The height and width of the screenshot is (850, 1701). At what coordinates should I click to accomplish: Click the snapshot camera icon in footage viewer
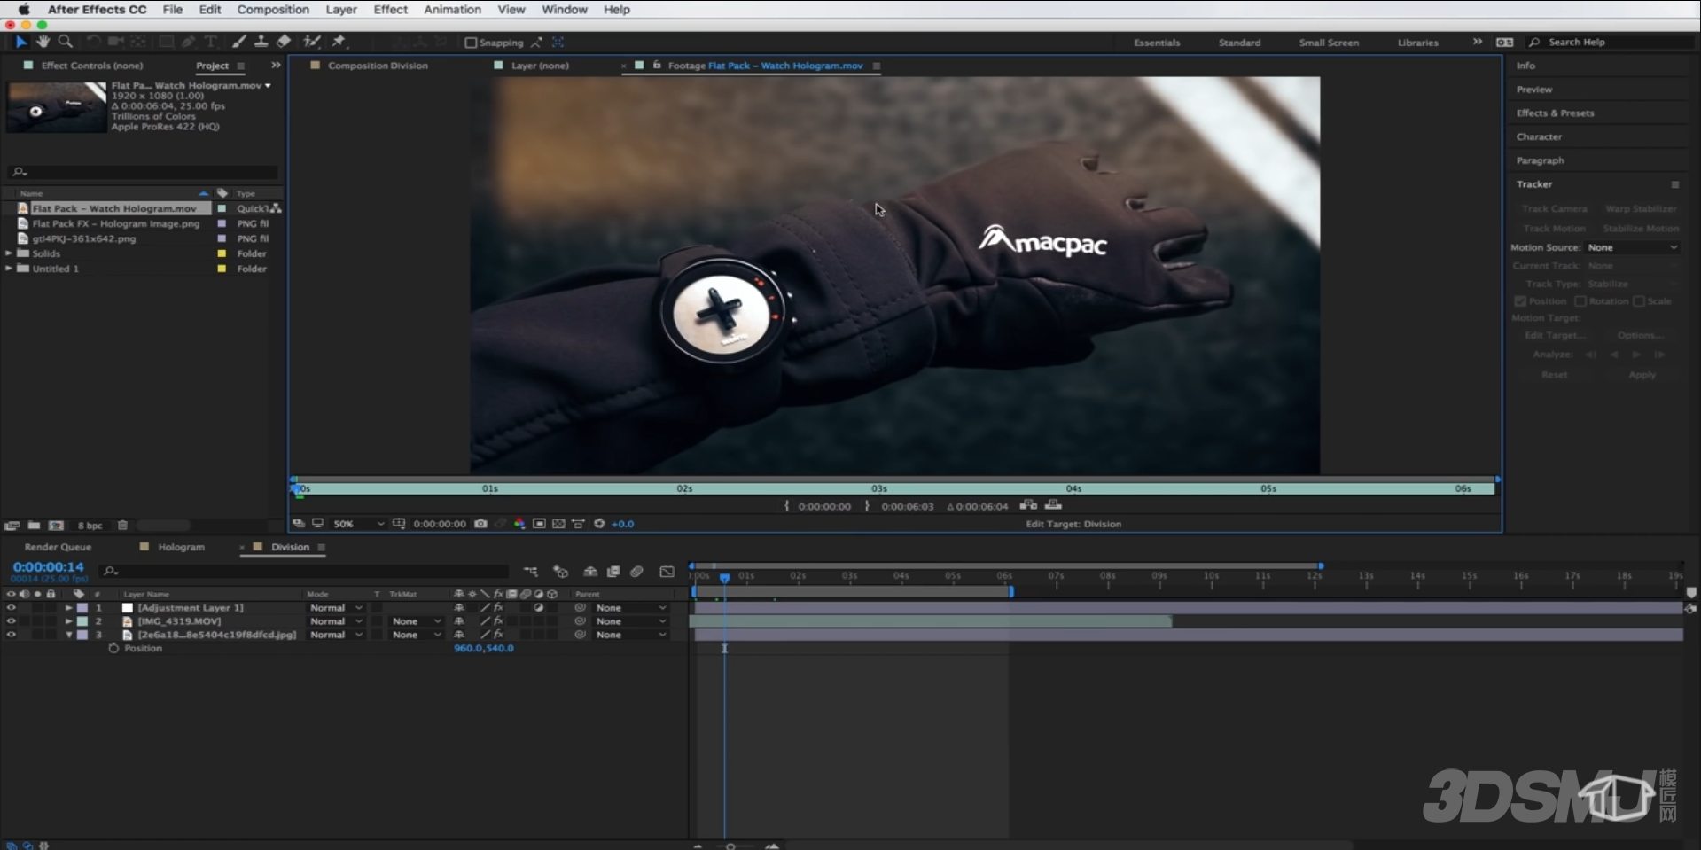(480, 524)
